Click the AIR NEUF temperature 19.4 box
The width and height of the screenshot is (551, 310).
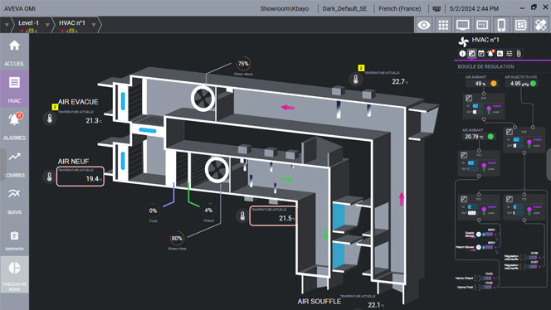80,177
